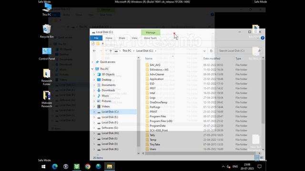This screenshot has width=305, height=171.
Task: Click ENG language indicator in taskbar
Action: [x=235, y=167]
